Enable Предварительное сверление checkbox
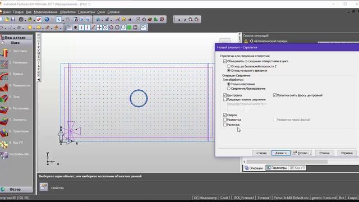 (224, 99)
